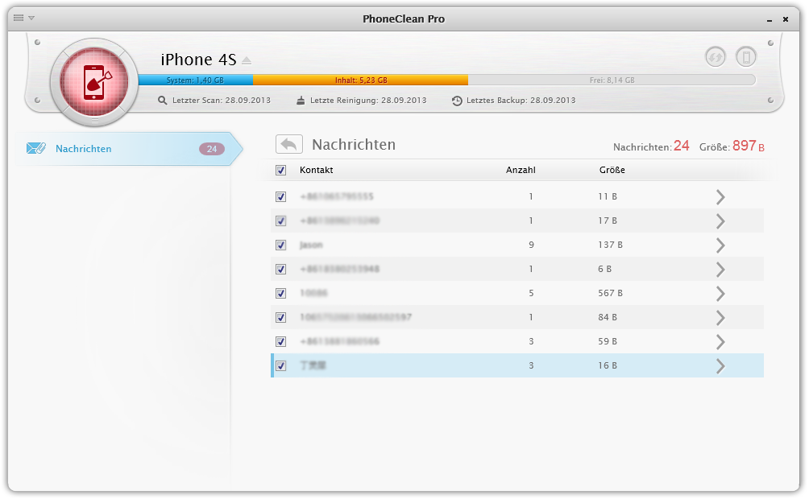
Task: Click the Jason contact name
Action: click(311, 245)
